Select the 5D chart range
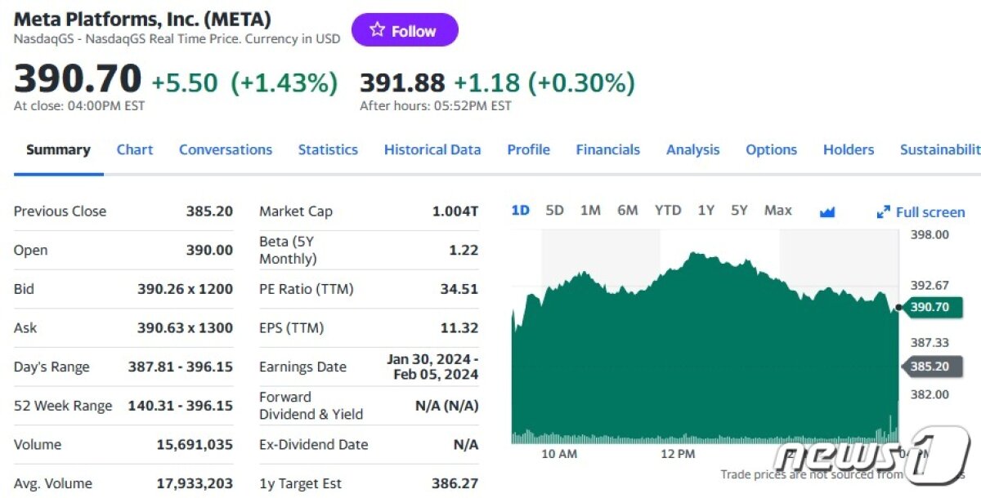Viewport: 981px width, 498px height. [x=554, y=211]
